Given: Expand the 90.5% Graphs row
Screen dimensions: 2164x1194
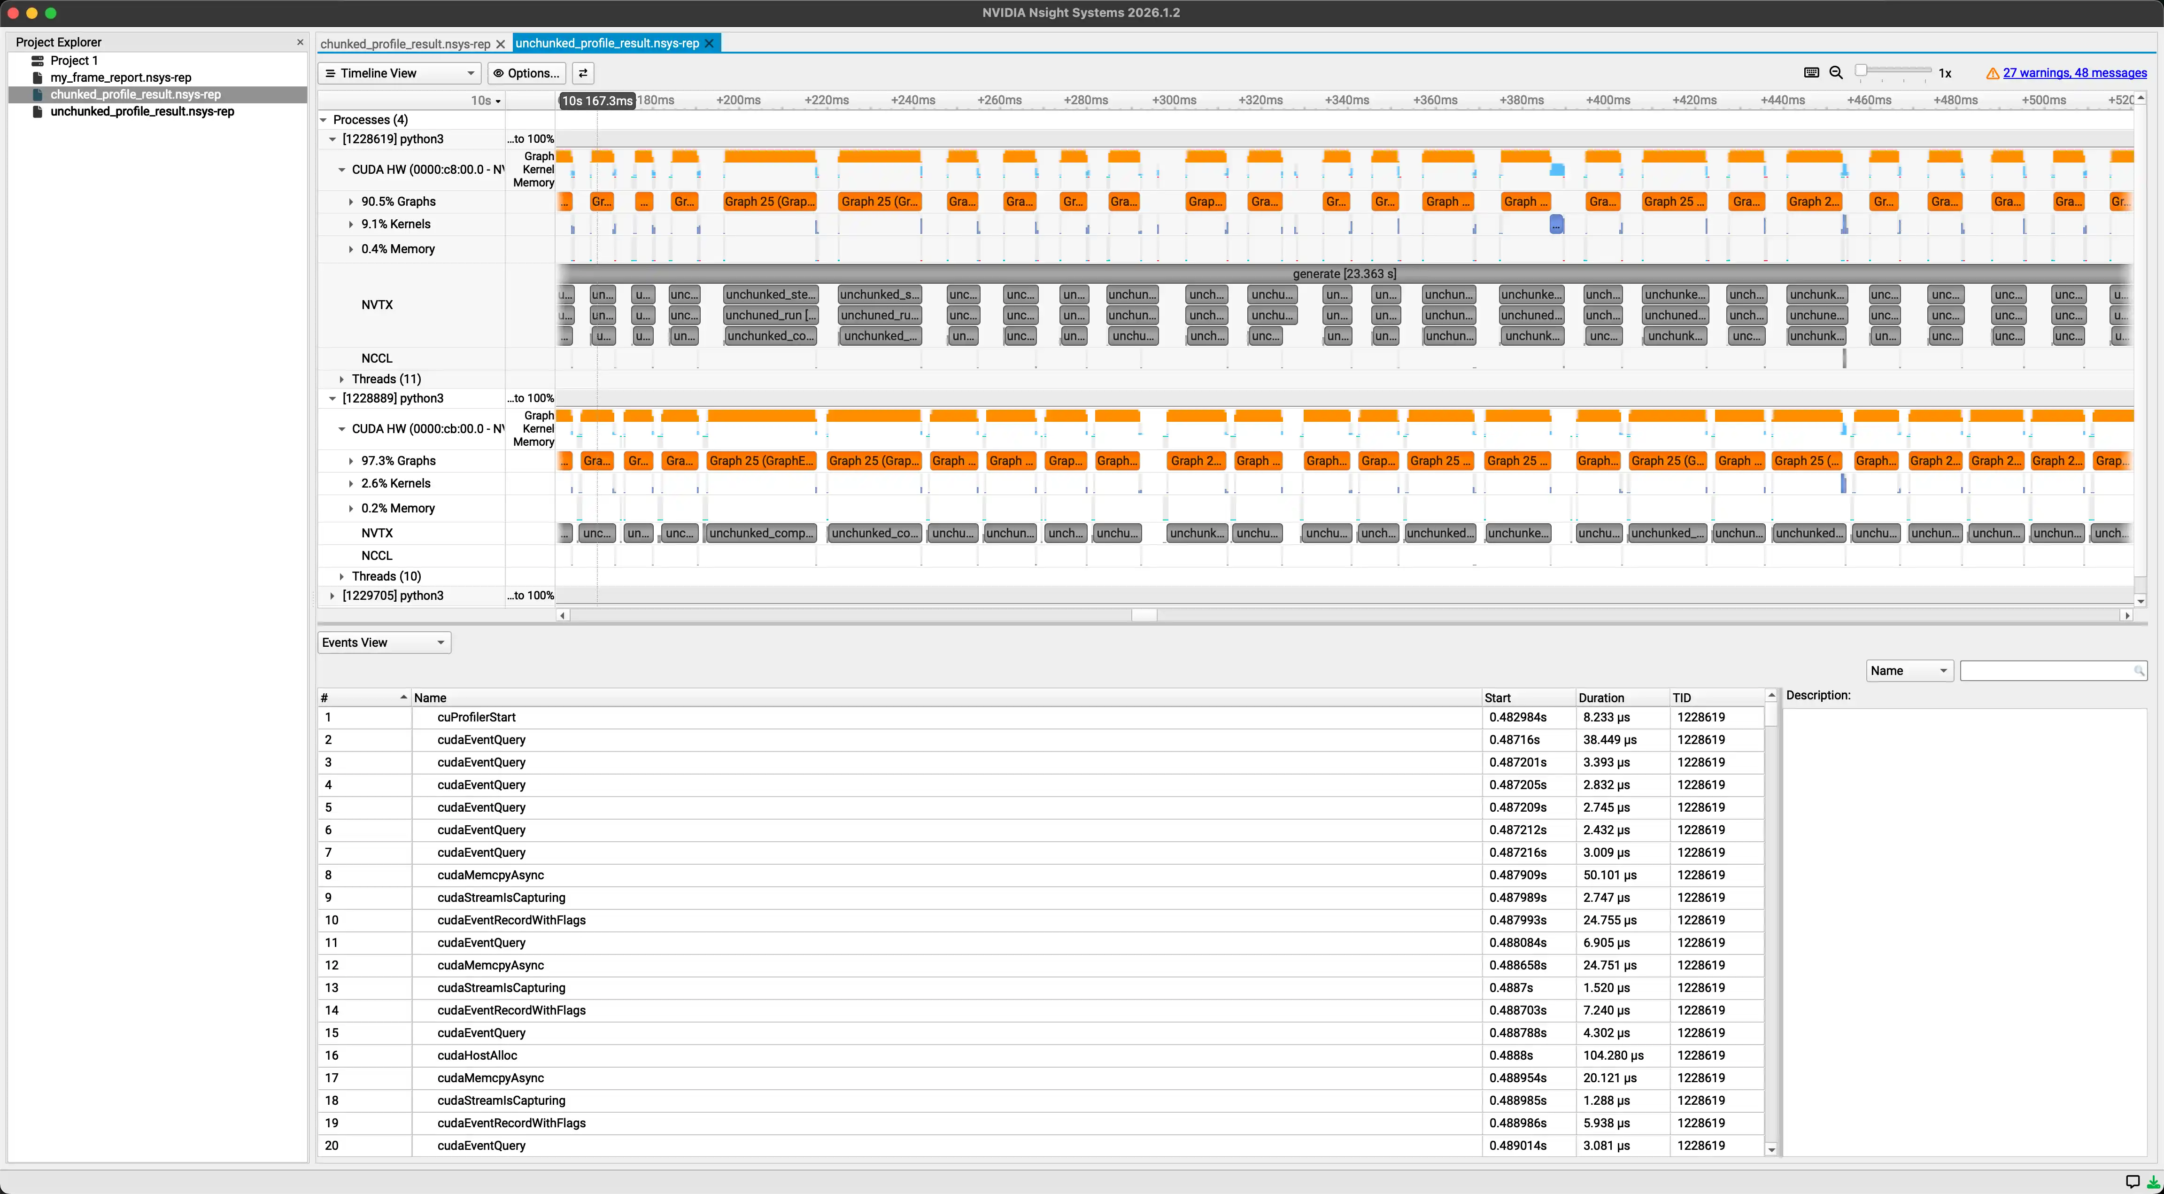Looking at the screenshot, I should click(x=351, y=202).
